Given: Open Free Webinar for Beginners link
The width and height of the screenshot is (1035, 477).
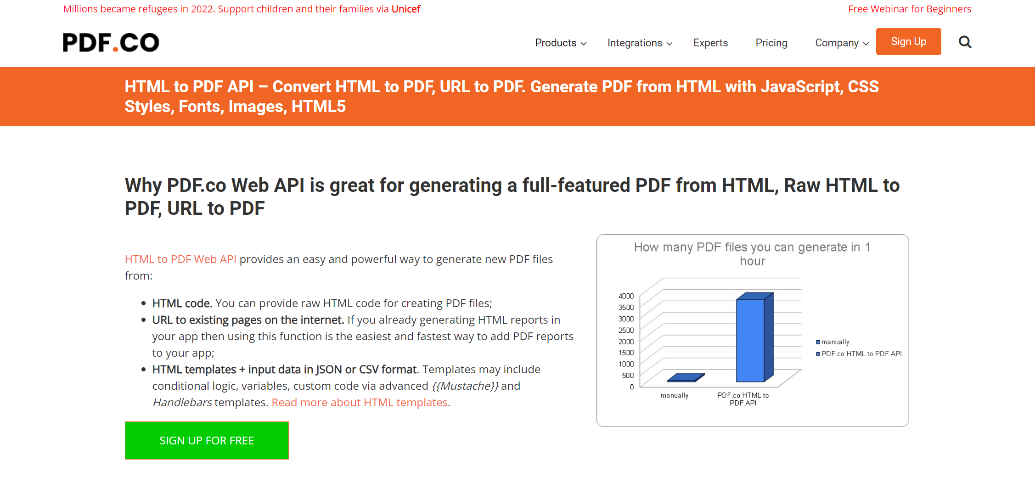Looking at the screenshot, I should (910, 9).
